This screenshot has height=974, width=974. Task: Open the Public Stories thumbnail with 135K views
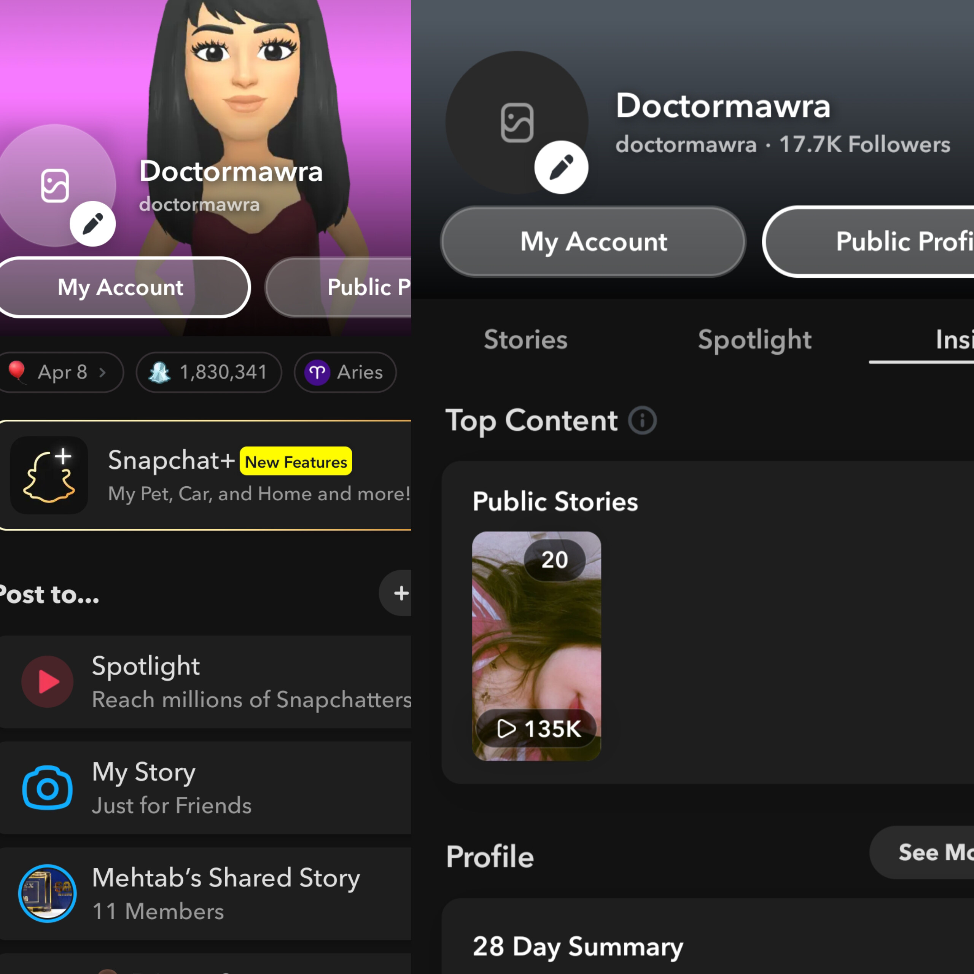click(536, 646)
